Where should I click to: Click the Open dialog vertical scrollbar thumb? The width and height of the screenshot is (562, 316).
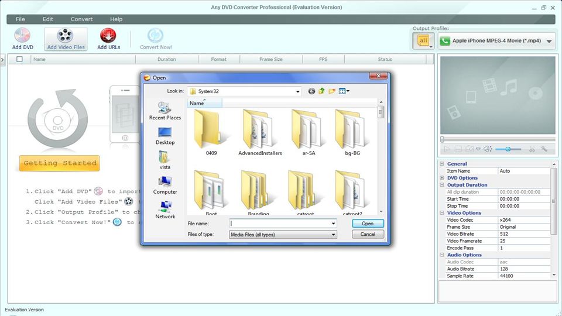click(x=381, y=112)
